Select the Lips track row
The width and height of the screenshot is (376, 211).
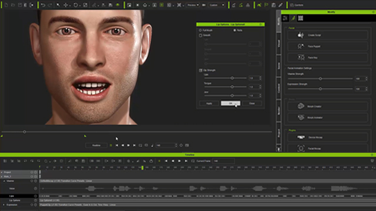click(19, 196)
